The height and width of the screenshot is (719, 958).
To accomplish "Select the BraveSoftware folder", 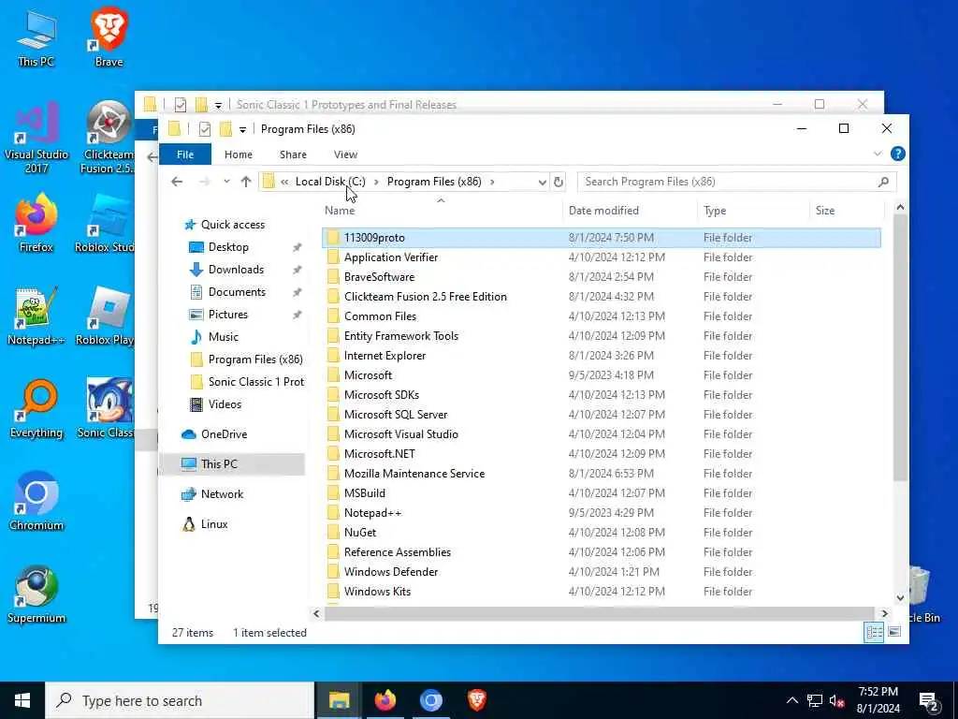I will [602, 277].
